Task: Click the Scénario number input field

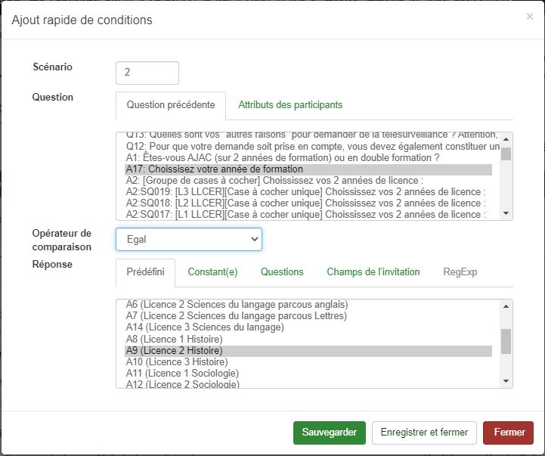Action: click(x=147, y=73)
